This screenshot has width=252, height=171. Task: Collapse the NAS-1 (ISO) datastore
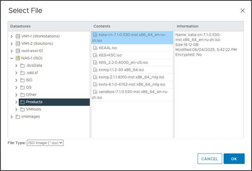[12, 58]
